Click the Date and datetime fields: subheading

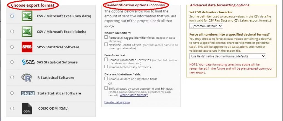[x=123, y=74]
